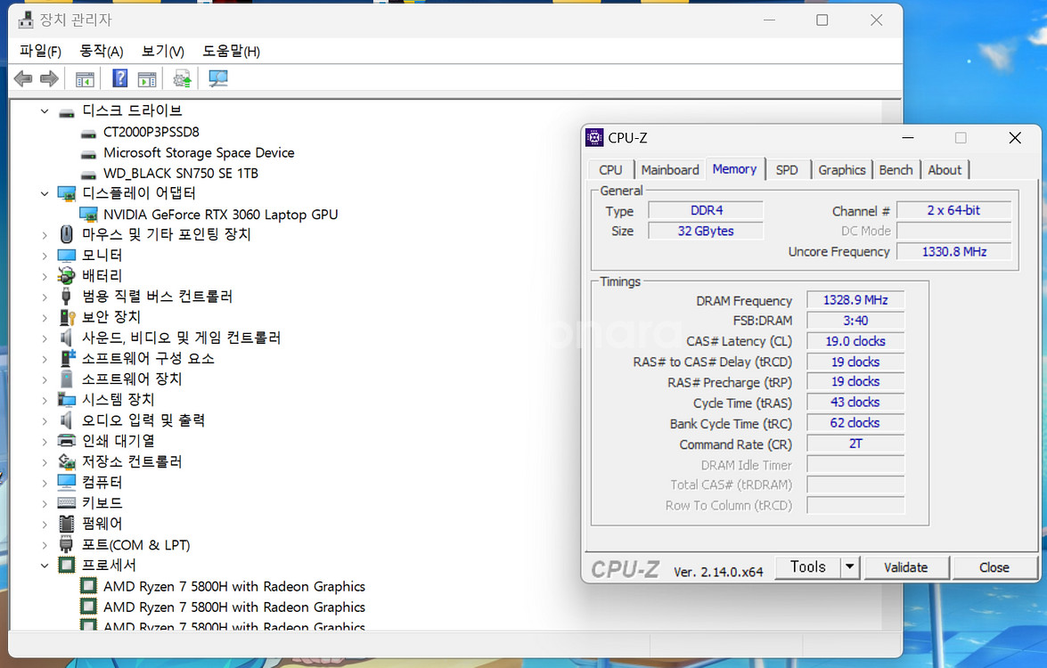Click the mouse icon beside 마우스 및 기타 포인팅 장치

(67, 234)
